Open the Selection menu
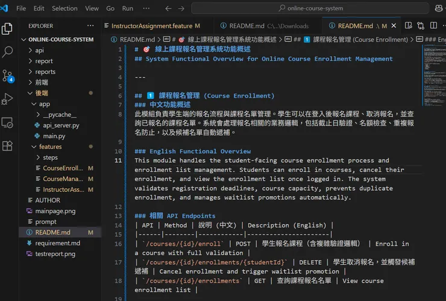The width and height of the screenshot is (446, 301). [64, 8]
